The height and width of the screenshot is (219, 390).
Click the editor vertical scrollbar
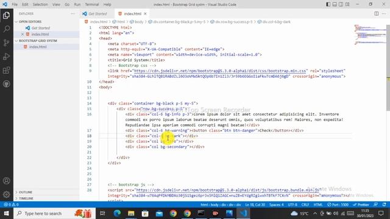[388, 68]
